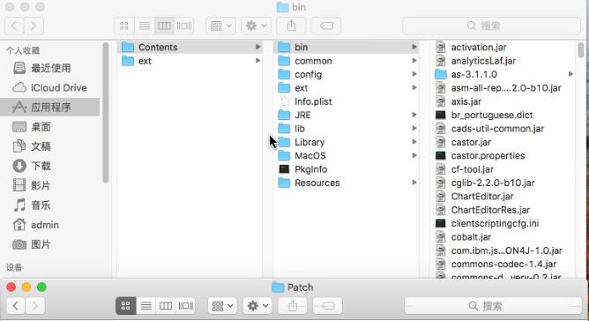
Task: Click sidebar scrollbar in bin window
Action: [106, 113]
